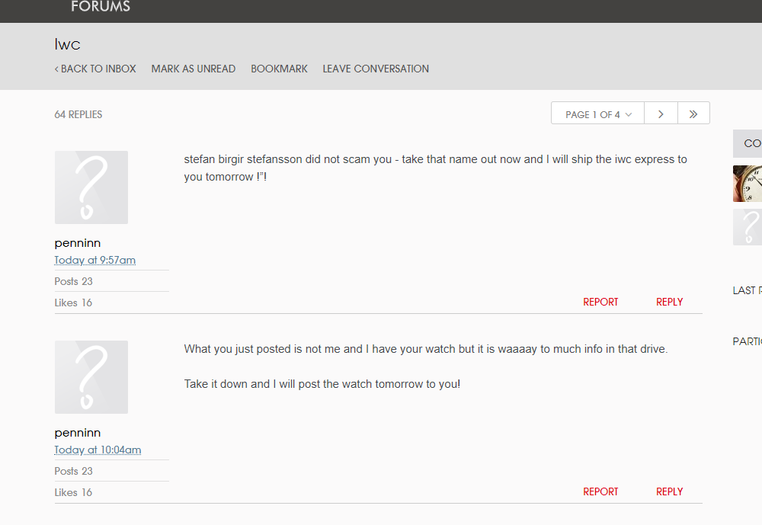Go to the next page arrow
The image size is (762, 525).
[661, 114]
